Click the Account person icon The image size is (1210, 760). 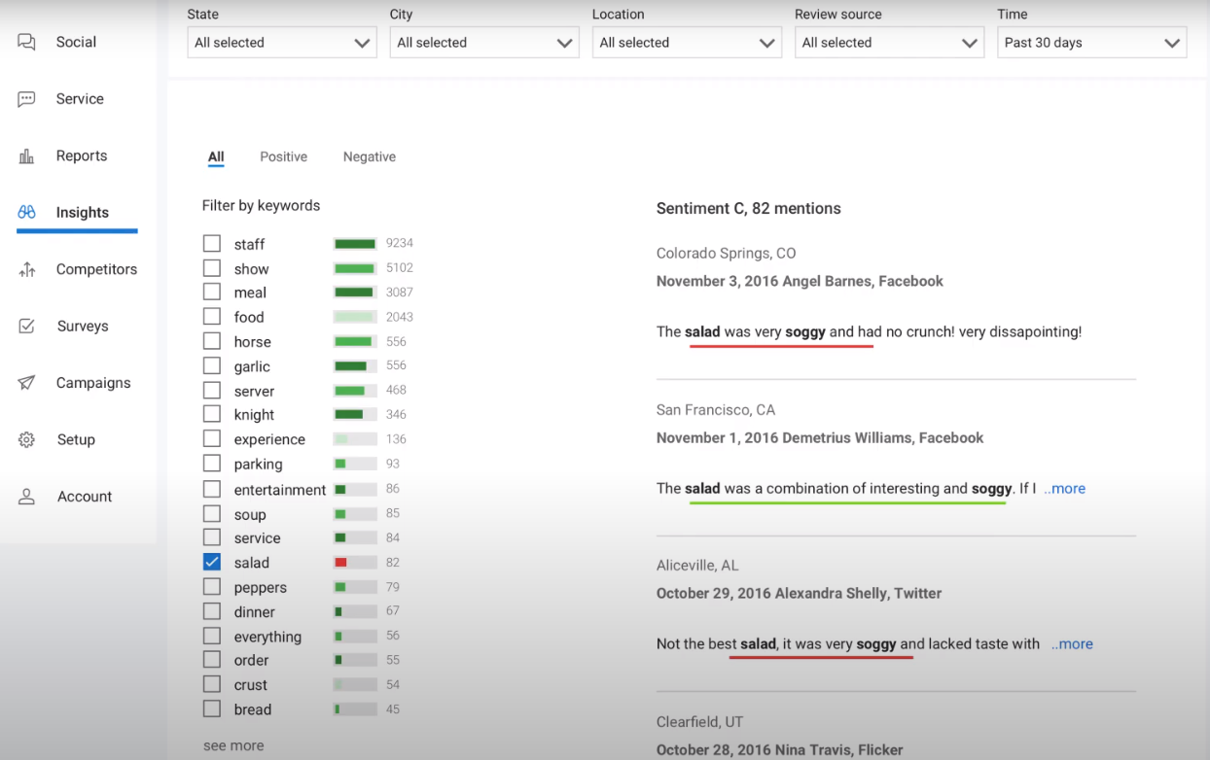[x=26, y=497]
